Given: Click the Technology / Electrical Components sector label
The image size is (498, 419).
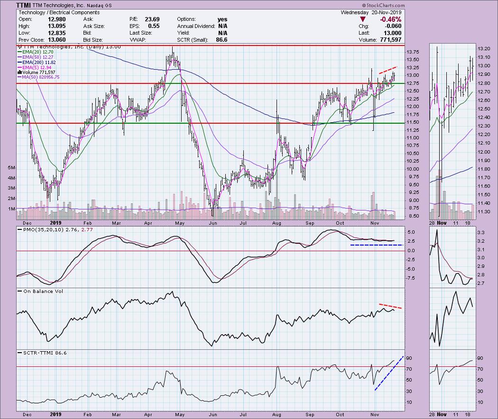Looking at the screenshot, I should pyautogui.click(x=59, y=12).
